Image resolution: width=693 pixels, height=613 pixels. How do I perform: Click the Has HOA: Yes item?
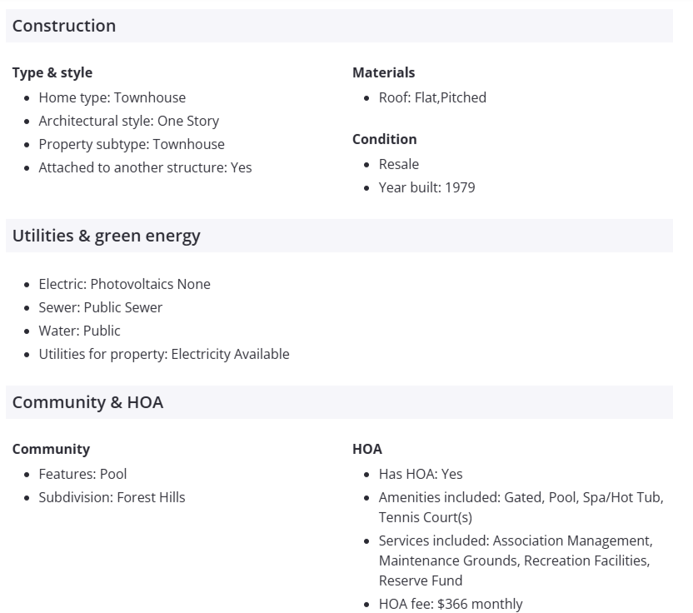click(420, 474)
